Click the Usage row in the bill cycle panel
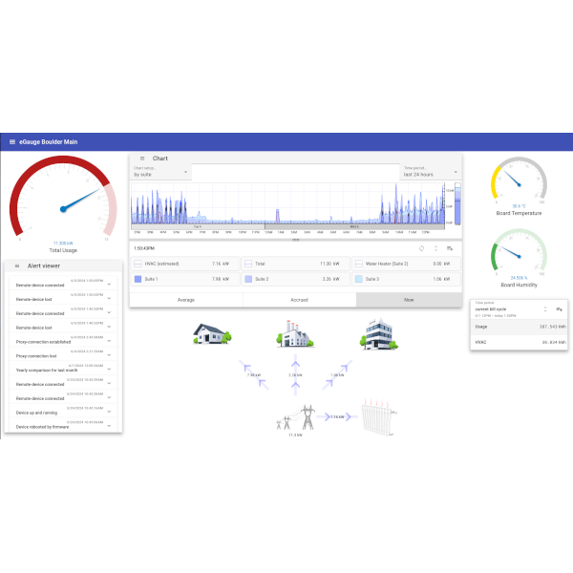Viewport: 573px width, 573px height. [x=519, y=327]
